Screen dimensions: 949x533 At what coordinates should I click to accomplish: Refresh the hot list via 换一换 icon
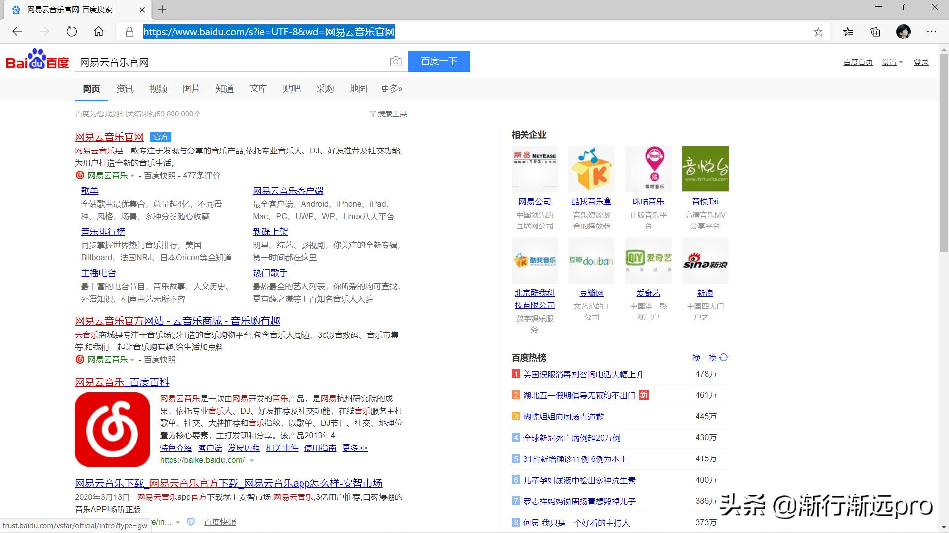pyautogui.click(x=724, y=357)
